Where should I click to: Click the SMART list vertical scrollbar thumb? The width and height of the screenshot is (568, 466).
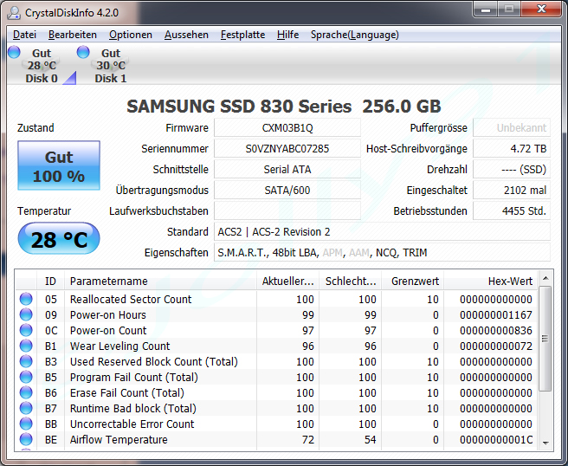coord(545,339)
